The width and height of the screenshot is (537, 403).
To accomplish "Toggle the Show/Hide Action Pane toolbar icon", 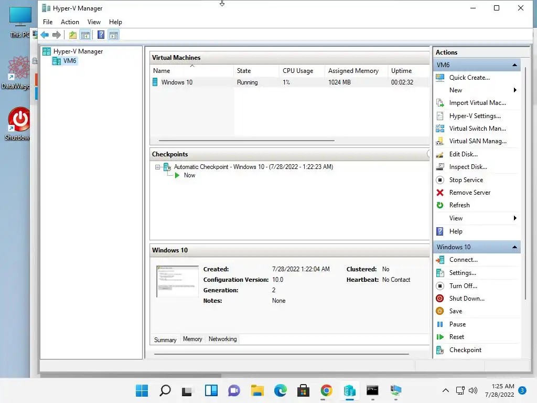I will [x=114, y=35].
